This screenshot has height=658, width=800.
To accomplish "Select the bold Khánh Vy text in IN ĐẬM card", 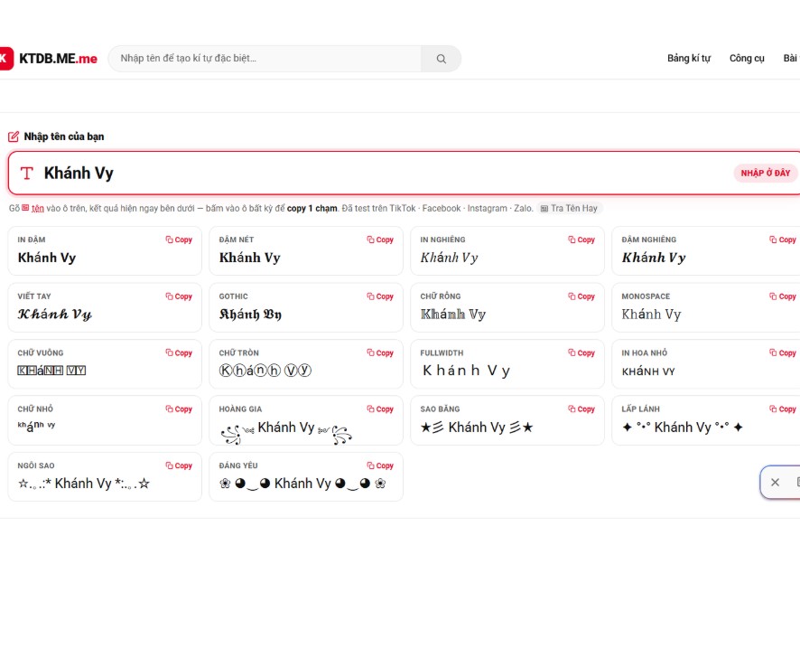I will click(x=47, y=258).
